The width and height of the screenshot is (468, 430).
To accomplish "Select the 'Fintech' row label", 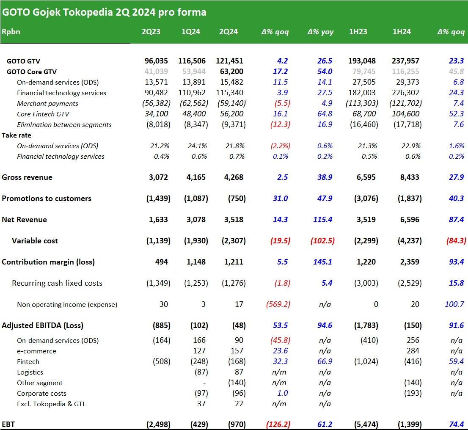I will point(28,362).
